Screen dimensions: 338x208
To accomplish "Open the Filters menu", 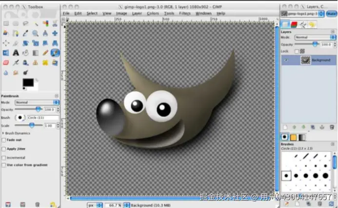I will pos(185,13).
